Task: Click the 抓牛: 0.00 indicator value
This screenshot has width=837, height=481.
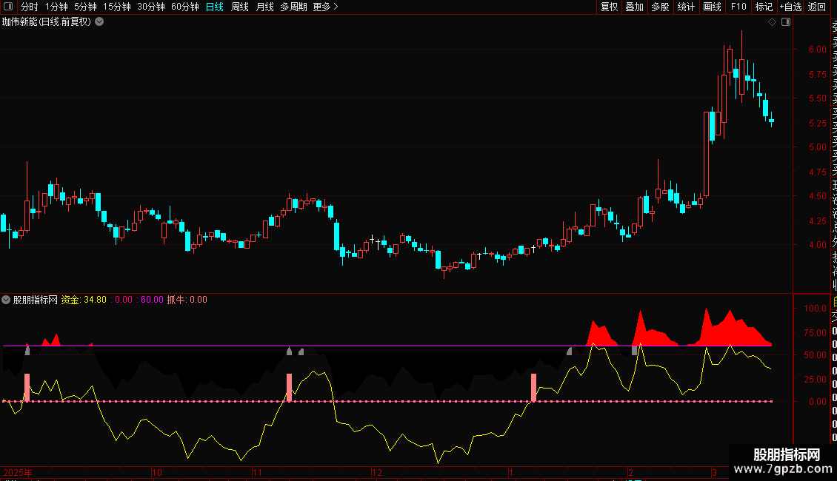Action: point(187,300)
